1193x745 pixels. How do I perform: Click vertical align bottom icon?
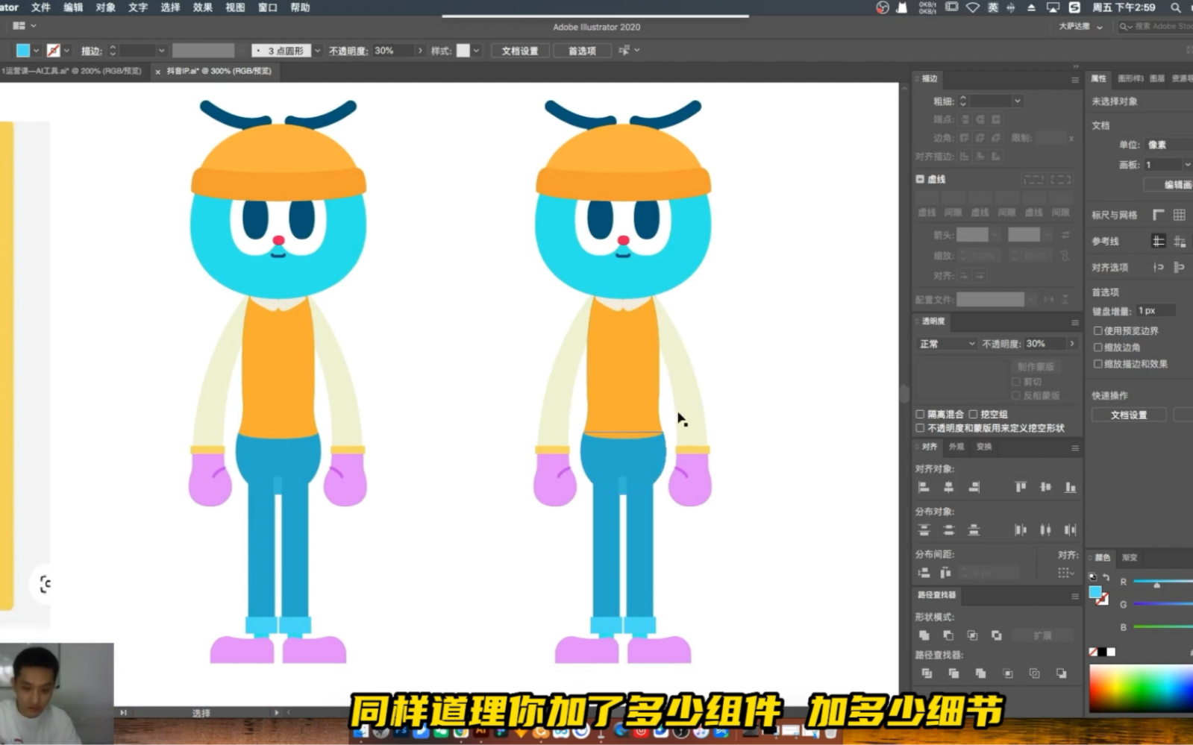[x=1071, y=488]
